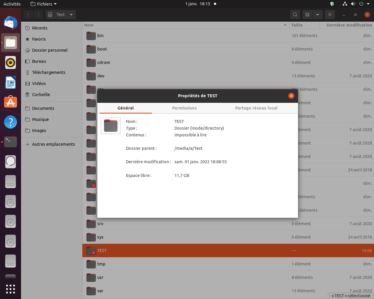374x299 pixels.
Task: Close the Propriétés de TEST dialog
Action: (291, 96)
